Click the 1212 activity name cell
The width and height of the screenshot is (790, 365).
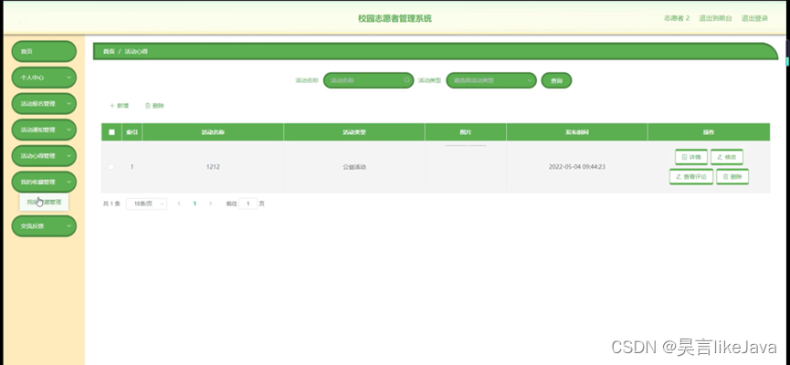pos(213,167)
